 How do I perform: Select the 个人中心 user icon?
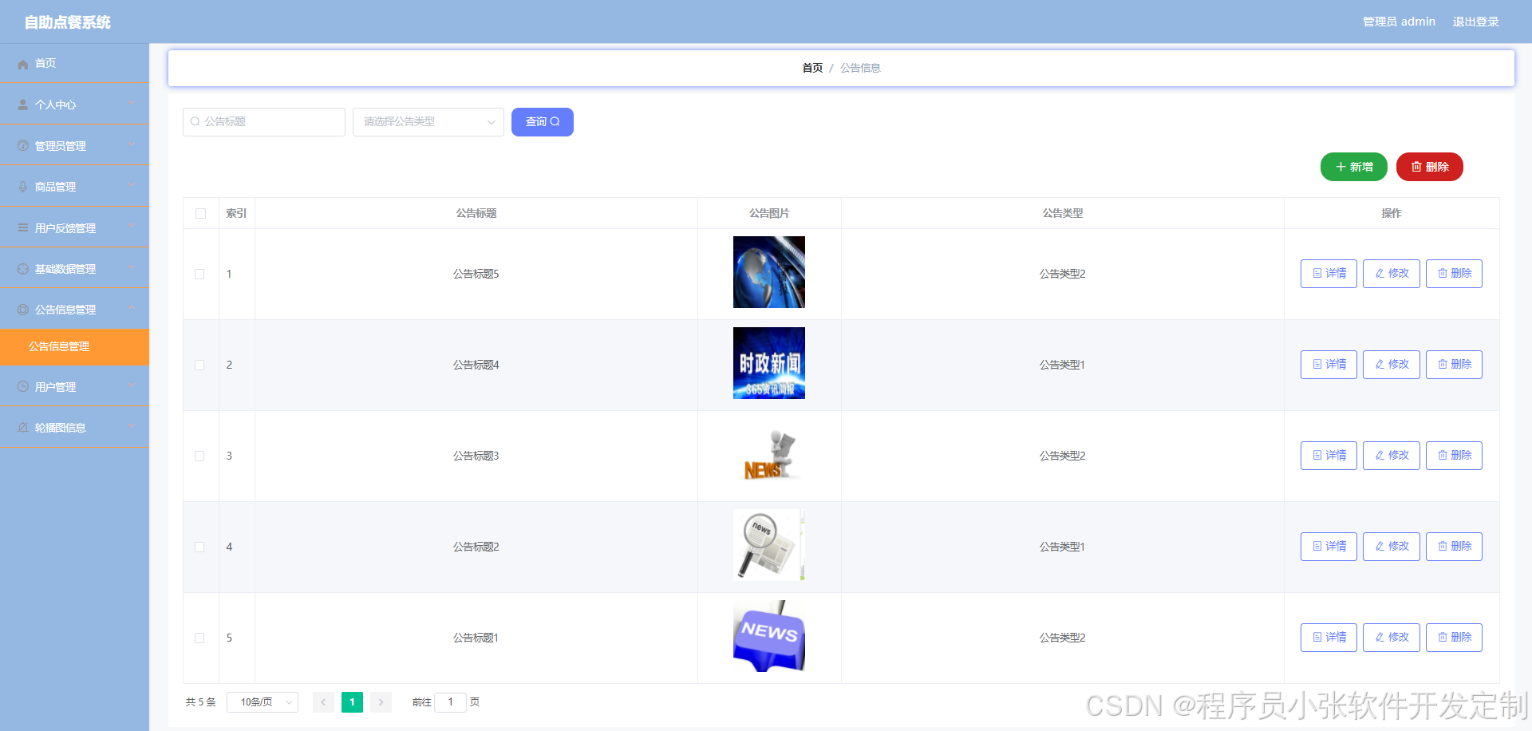pyautogui.click(x=22, y=104)
